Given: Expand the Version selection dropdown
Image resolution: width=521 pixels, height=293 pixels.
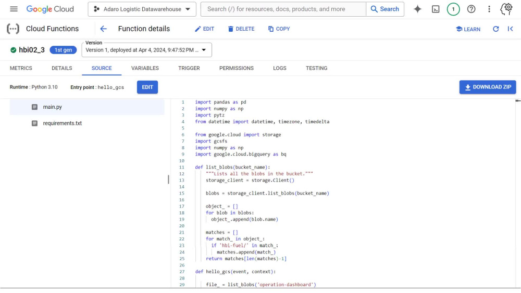Looking at the screenshot, I should (x=146, y=50).
